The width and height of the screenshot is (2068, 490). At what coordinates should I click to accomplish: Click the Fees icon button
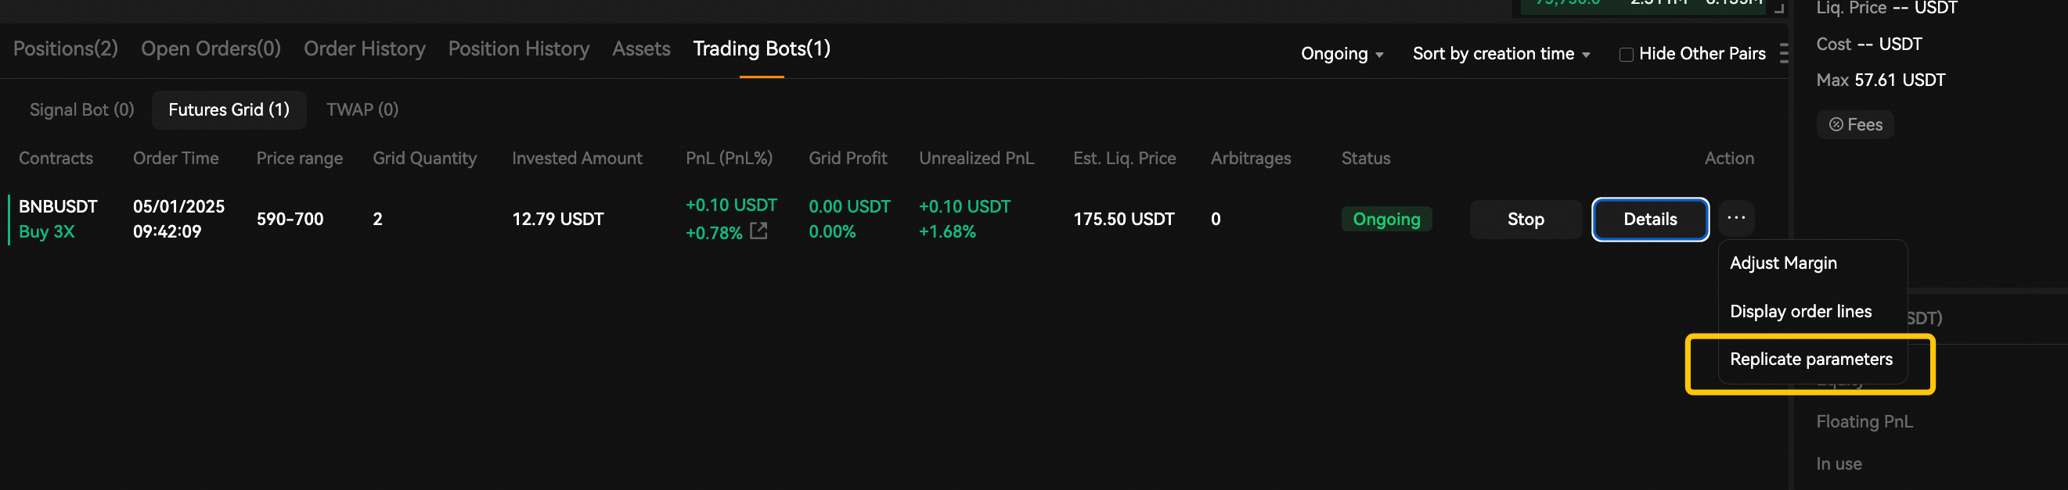pyautogui.click(x=1854, y=124)
